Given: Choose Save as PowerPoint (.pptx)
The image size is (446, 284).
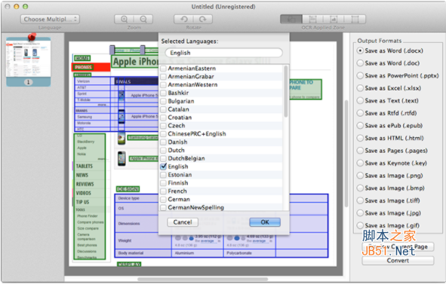Looking at the screenshot, I should [360, 76].
